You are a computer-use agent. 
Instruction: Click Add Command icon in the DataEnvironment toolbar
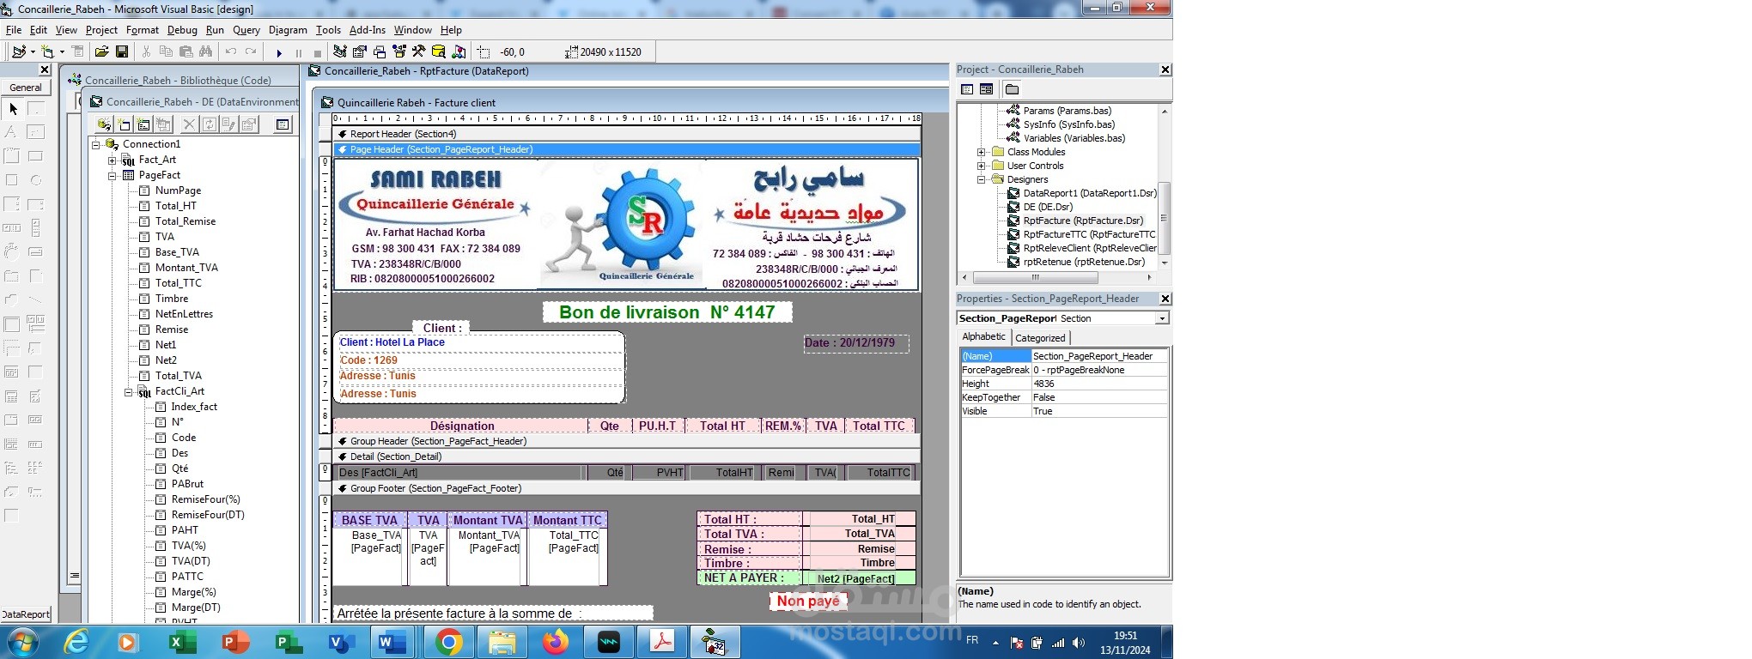(124, 124)
